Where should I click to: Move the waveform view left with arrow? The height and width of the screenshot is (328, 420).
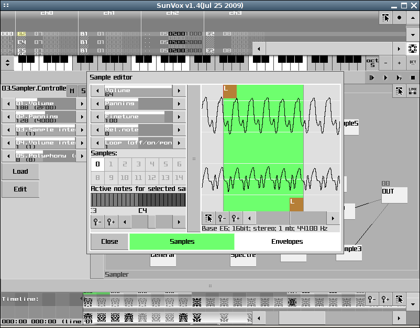[x=249, y=218]
